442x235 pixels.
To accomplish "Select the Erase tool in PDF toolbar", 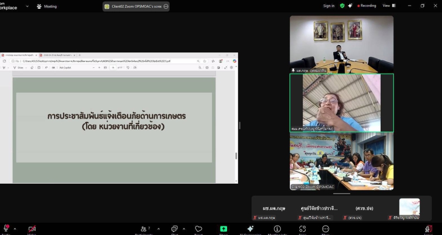I will (32, 67).
